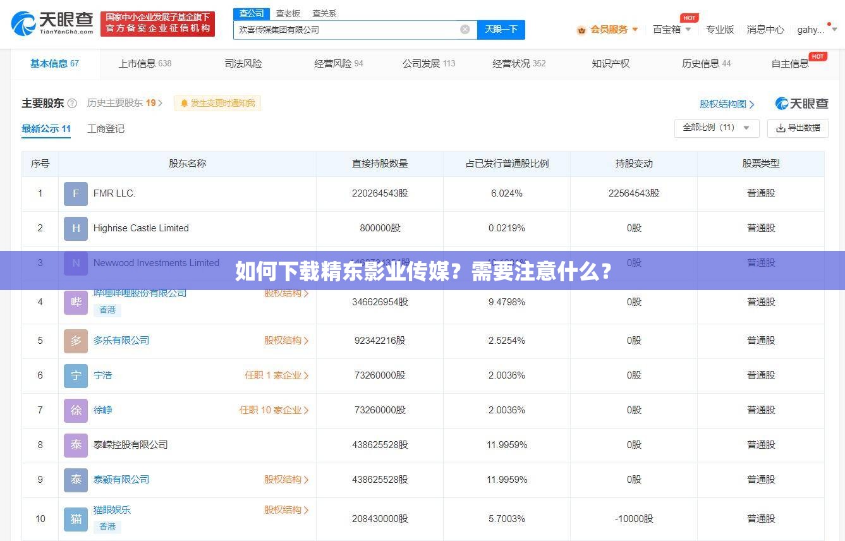Screen dimensions: 845x541
Task: Click the clear (×) icon in search box
Action: point(465,29)
